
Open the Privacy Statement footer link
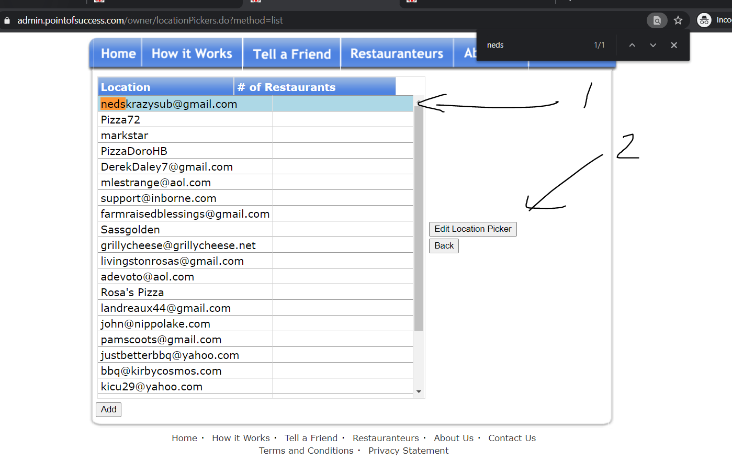408,451
